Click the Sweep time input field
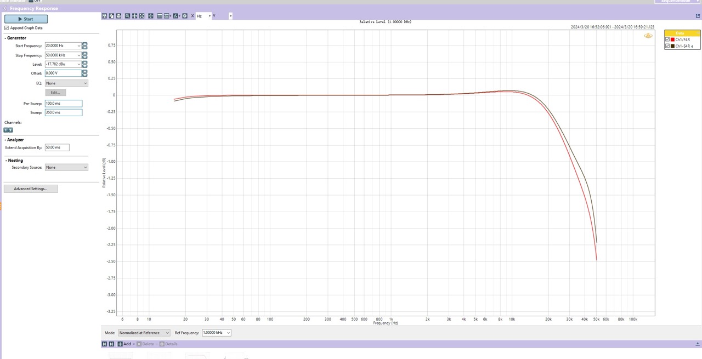Screen dimensions: 702x359 tap(63, 112)
